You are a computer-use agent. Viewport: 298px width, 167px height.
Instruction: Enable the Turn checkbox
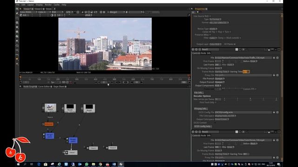[230, 32]
